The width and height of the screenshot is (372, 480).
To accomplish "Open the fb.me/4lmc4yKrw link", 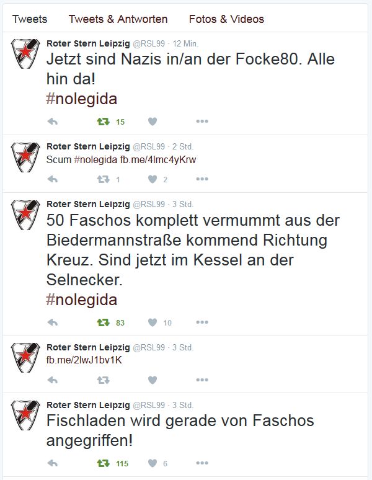I will coord(158,159).
